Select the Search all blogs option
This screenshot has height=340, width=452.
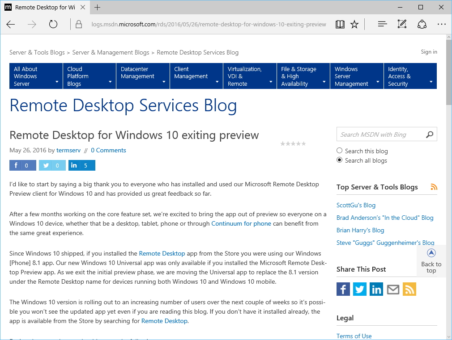(x=339, y=160)
